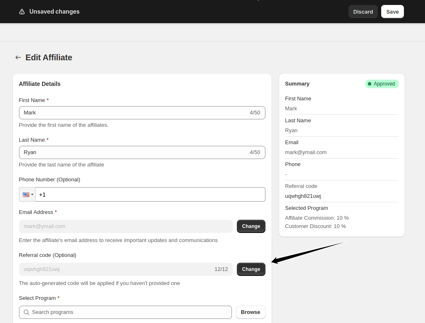
Task: Save the affiliate changes
Action: tap(392, 12)
